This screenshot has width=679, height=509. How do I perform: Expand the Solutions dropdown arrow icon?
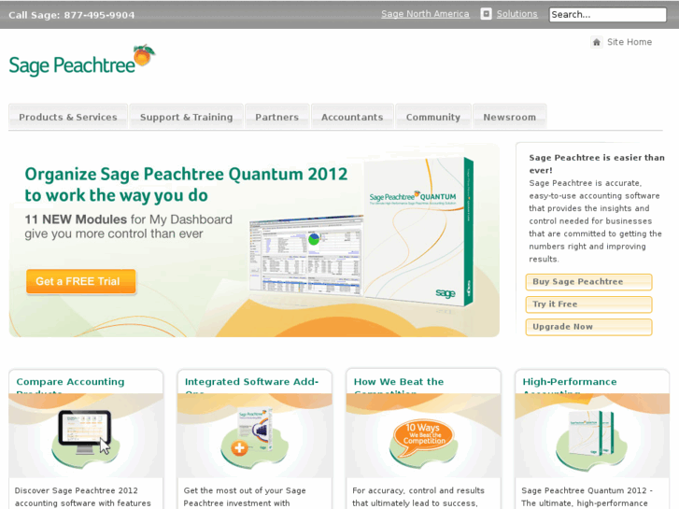486,14
